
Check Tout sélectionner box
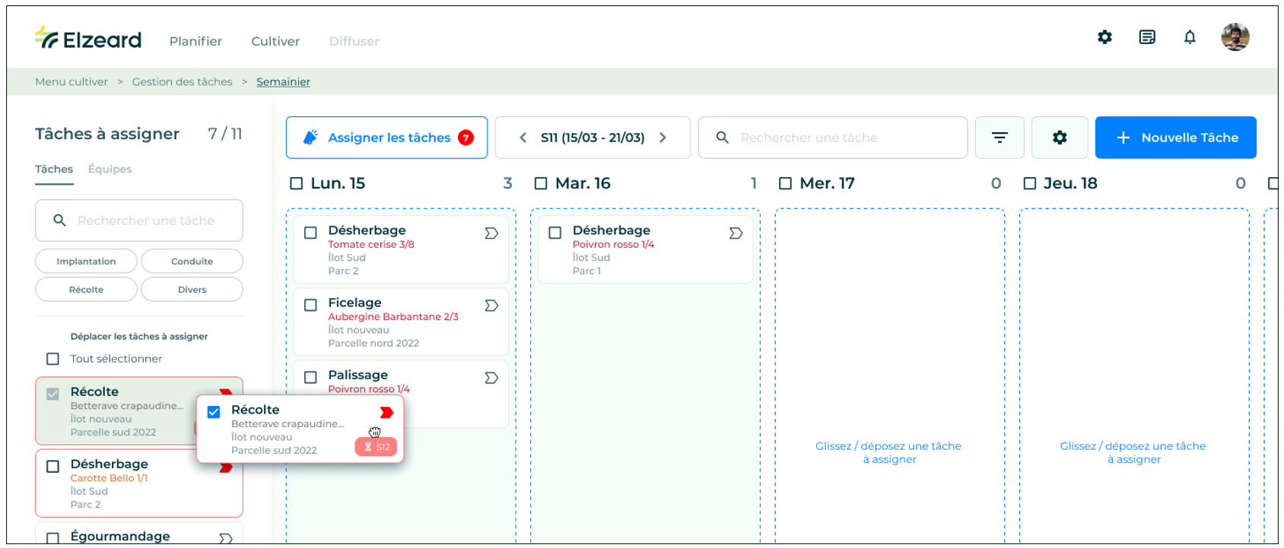pyautogui.click(x=52, y=359)
